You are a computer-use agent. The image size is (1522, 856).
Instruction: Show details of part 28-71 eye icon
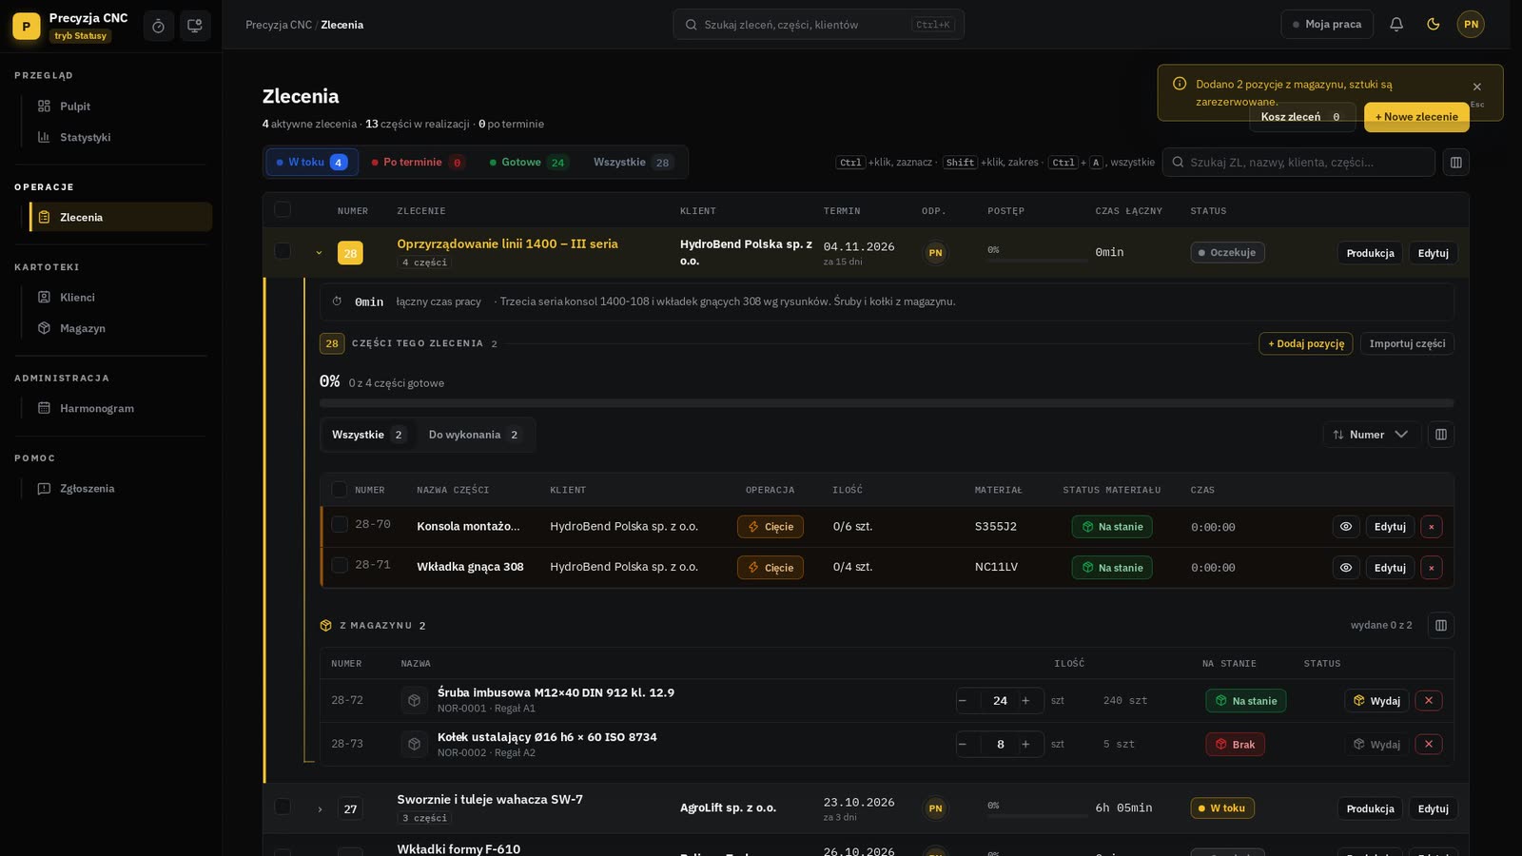point(1345,568)
